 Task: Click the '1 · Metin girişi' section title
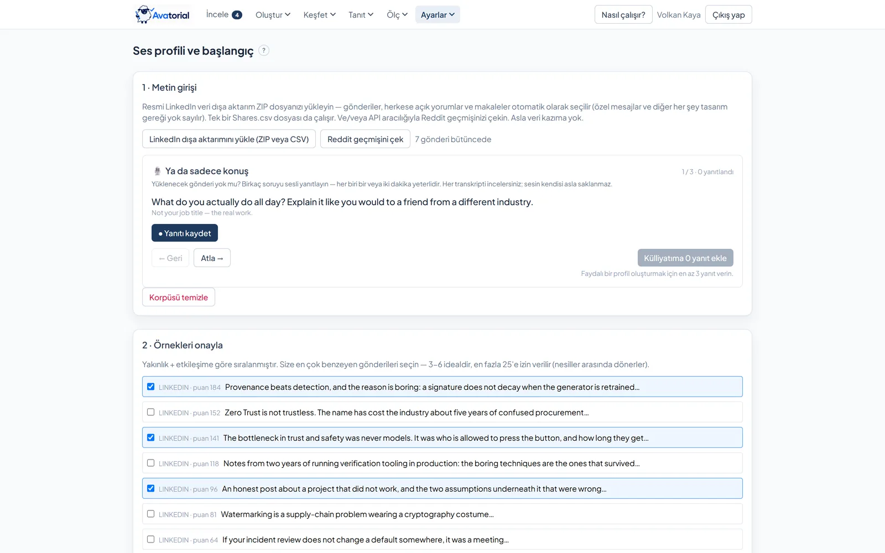(x=169, y=87)
